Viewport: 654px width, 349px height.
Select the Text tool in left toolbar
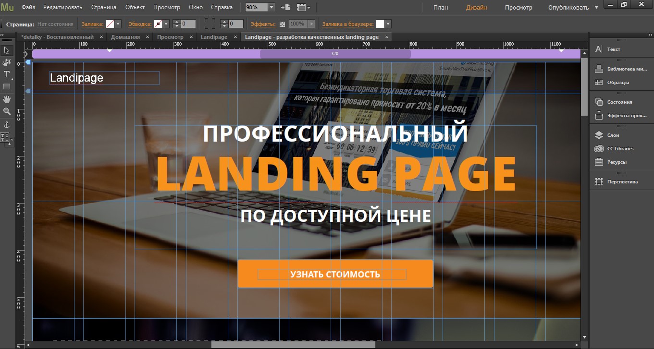click(7, 74)
